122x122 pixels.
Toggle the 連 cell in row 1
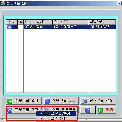(x=21, y=27)
